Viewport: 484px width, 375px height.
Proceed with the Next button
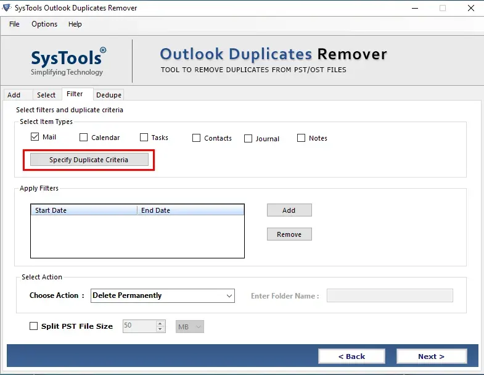[432, 356]
